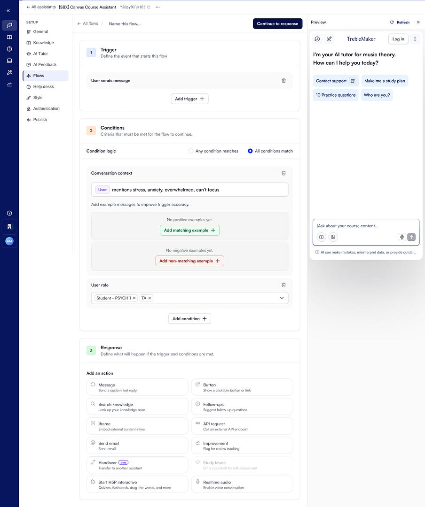Copy the assistant ID Y20py91lxiEE

[x=149, y=7]
